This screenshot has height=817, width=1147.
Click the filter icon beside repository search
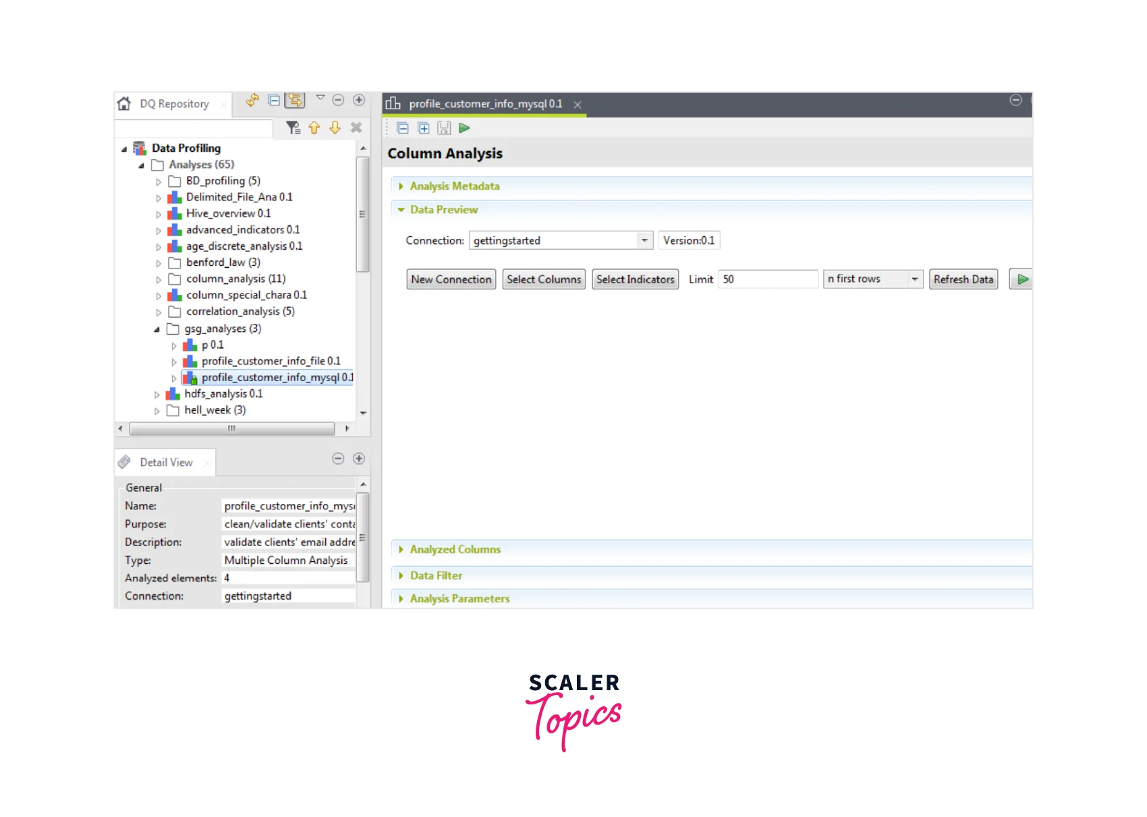click(293, 128)
